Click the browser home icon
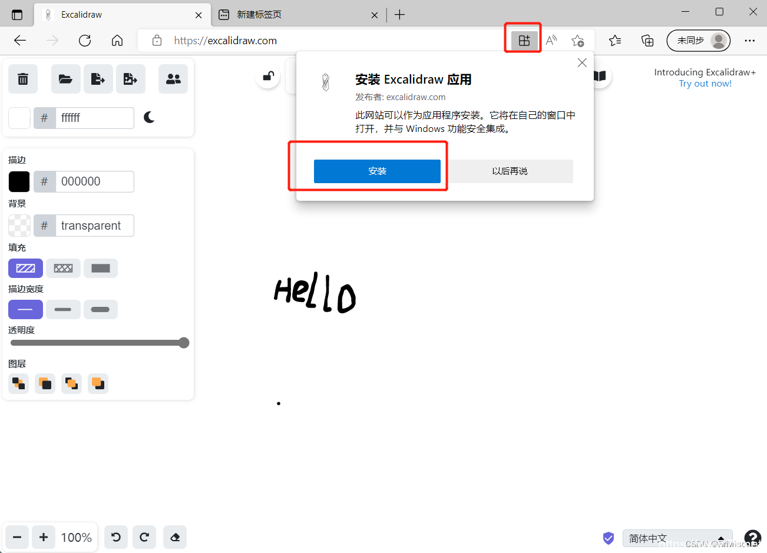 (117, 40)
